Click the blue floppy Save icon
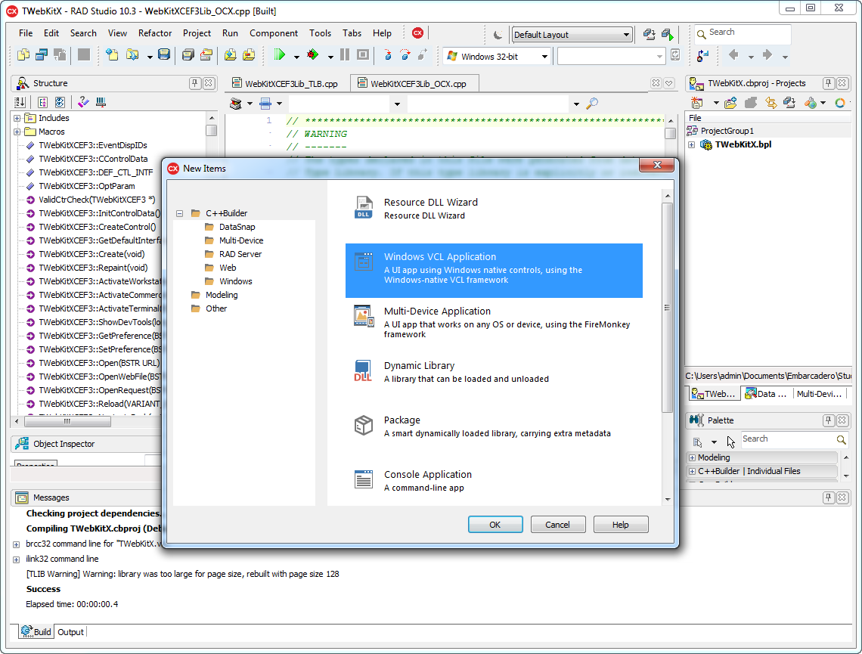The height and width of the screenshot is (654, 862). click(x=164, y=55)
